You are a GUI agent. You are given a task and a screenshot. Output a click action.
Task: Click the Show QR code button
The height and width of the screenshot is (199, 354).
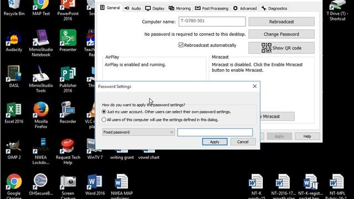point(282,48)
